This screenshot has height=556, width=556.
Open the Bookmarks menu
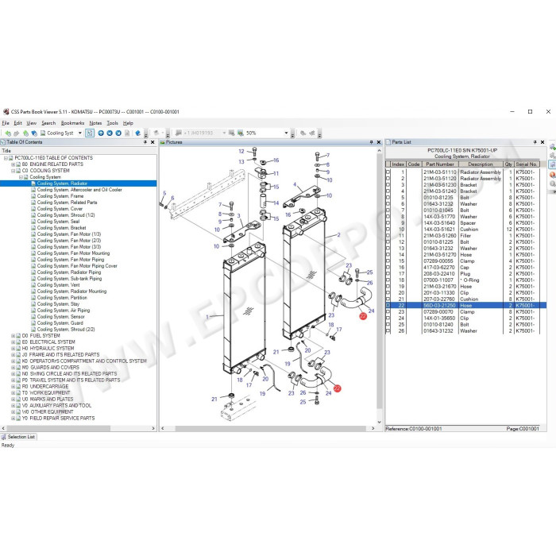tap(73, 123)
